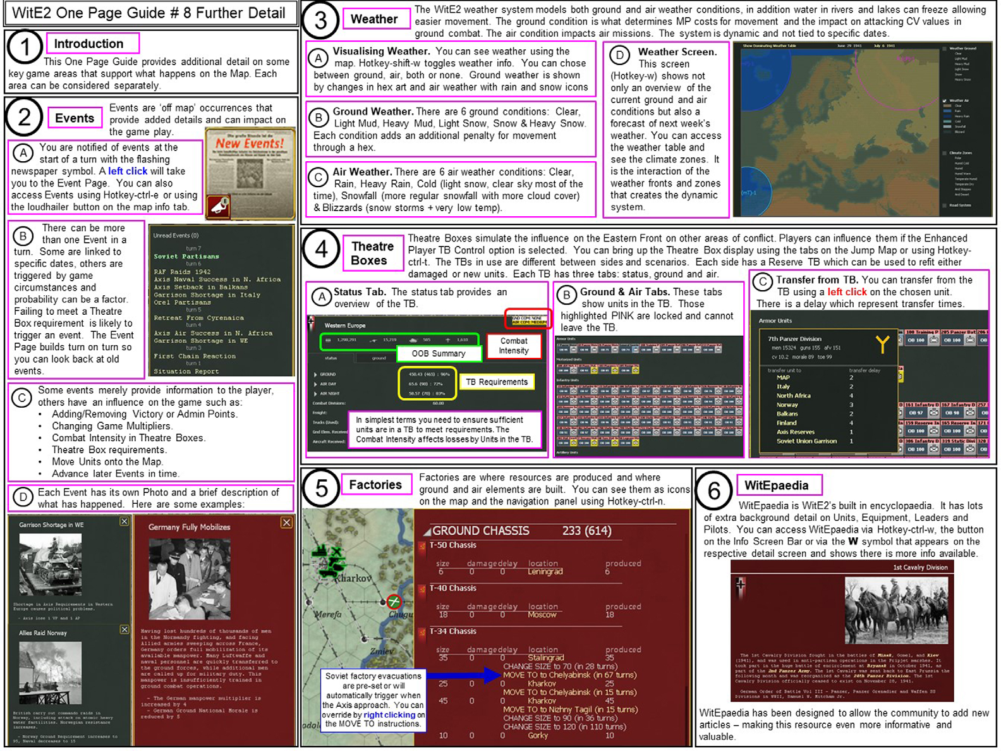Uncheck the Weather Air checkbox
The width and height of the screenshot is (1001, 751).
tap(945, 101)
